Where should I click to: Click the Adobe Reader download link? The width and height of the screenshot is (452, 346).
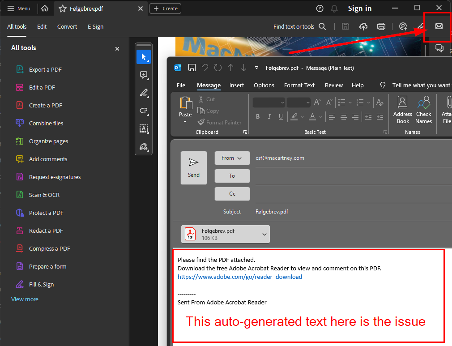point(239,277)
